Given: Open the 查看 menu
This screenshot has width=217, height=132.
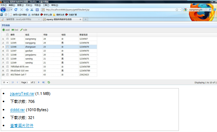Looking at the screenshot, I should coord(21,5).
